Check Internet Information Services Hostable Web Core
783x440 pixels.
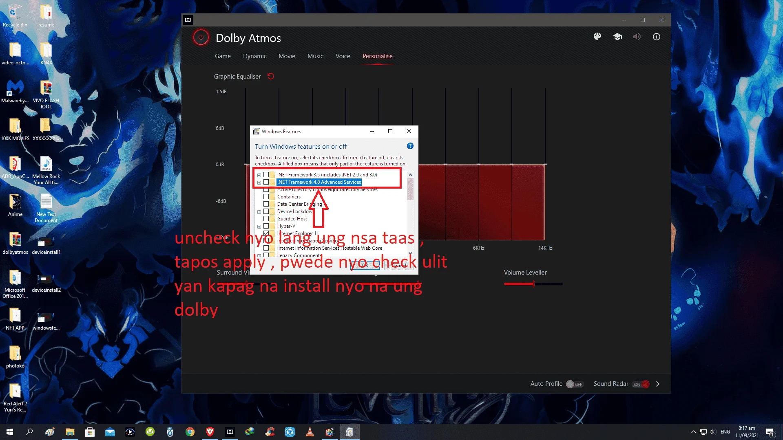click(266, 248)
